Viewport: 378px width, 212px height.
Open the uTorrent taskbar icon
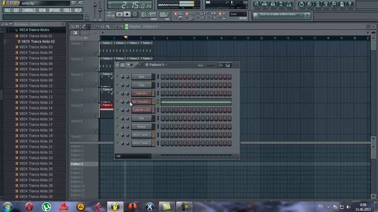46,207
